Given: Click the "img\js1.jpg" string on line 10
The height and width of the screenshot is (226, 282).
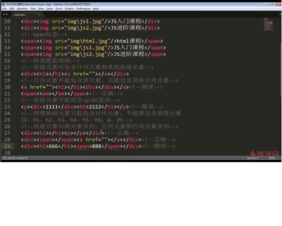Looking at the screenshot, I should click(x=84, y=21).
